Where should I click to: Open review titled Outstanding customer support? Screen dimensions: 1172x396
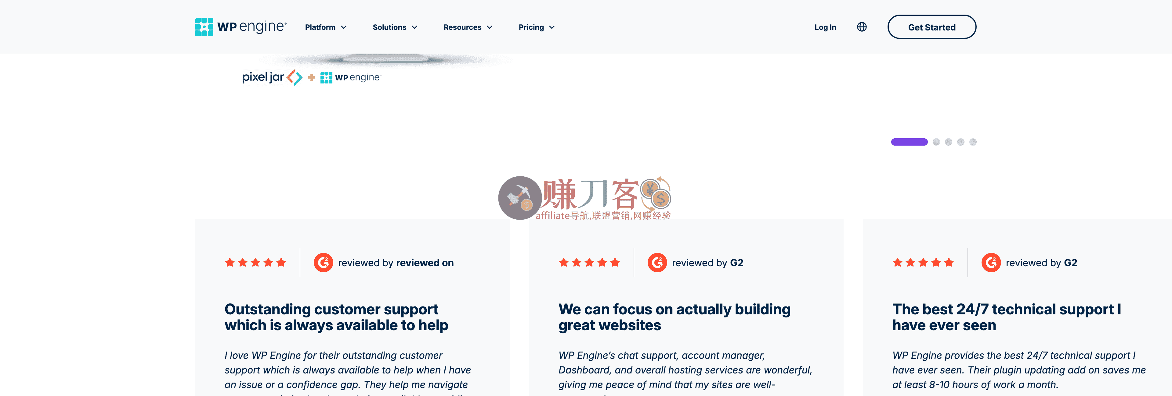[336, 317]
